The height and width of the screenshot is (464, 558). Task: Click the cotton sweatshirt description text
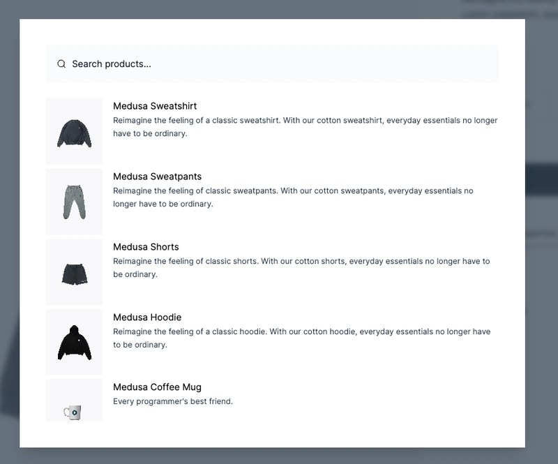(305, 126)
